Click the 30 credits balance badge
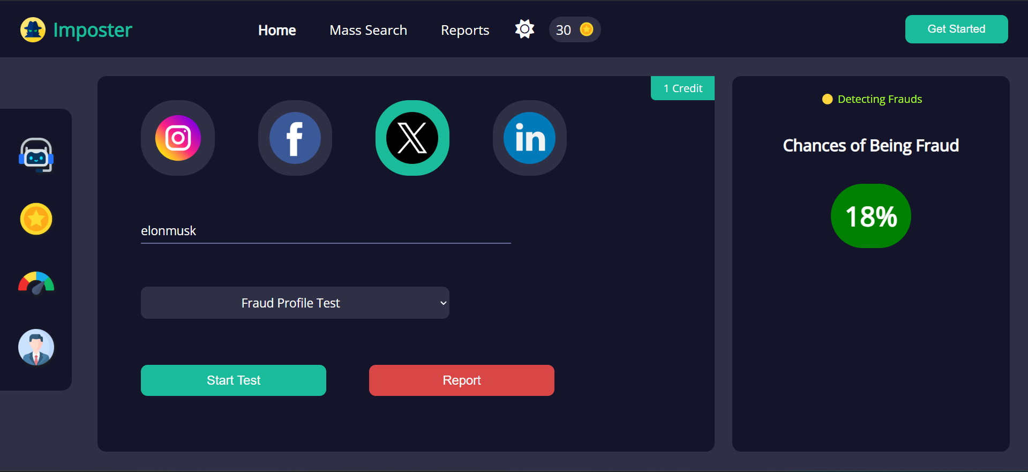Viewport: 1028px width, 472px height. click(575, 29)
